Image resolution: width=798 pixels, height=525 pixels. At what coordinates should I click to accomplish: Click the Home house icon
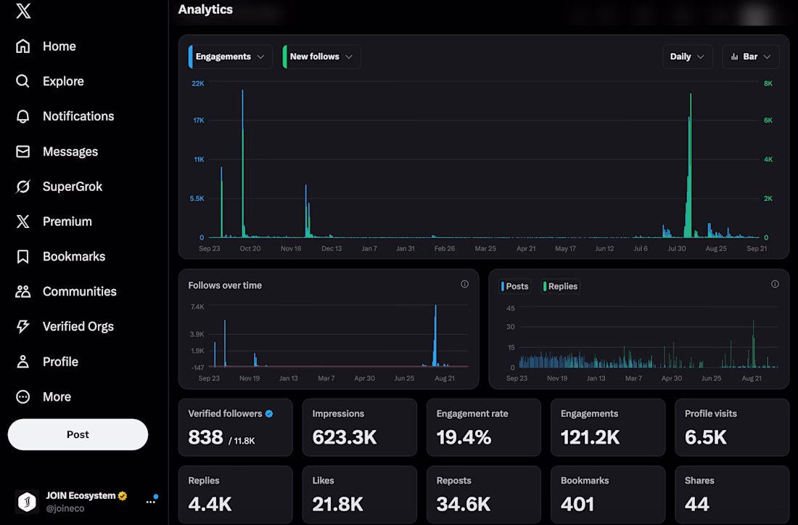(x=23, y=46)
